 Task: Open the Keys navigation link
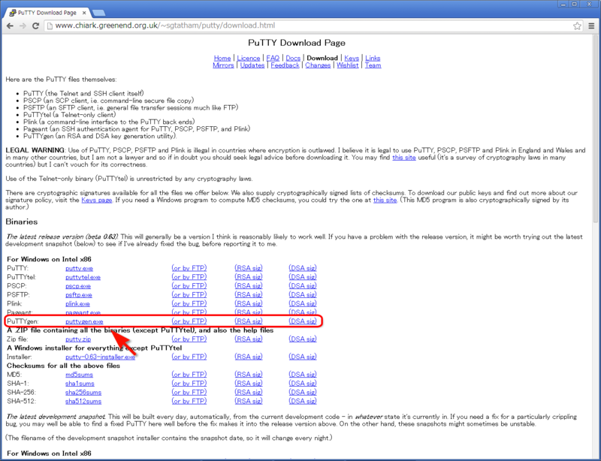pos(352,58)
